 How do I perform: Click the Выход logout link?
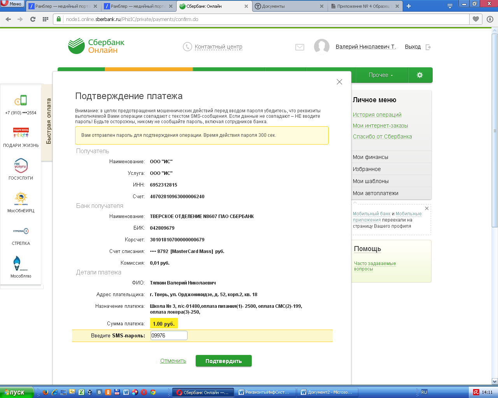point(413,47)
